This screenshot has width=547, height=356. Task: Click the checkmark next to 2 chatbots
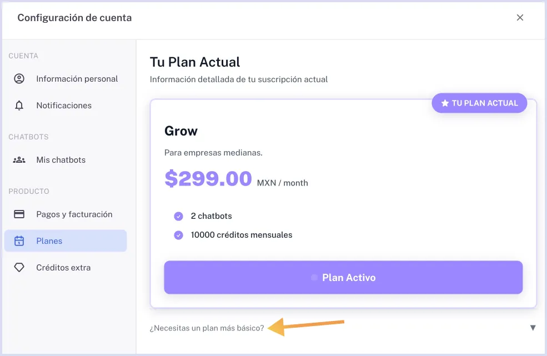pyautogui.click(x=178, y=216)
